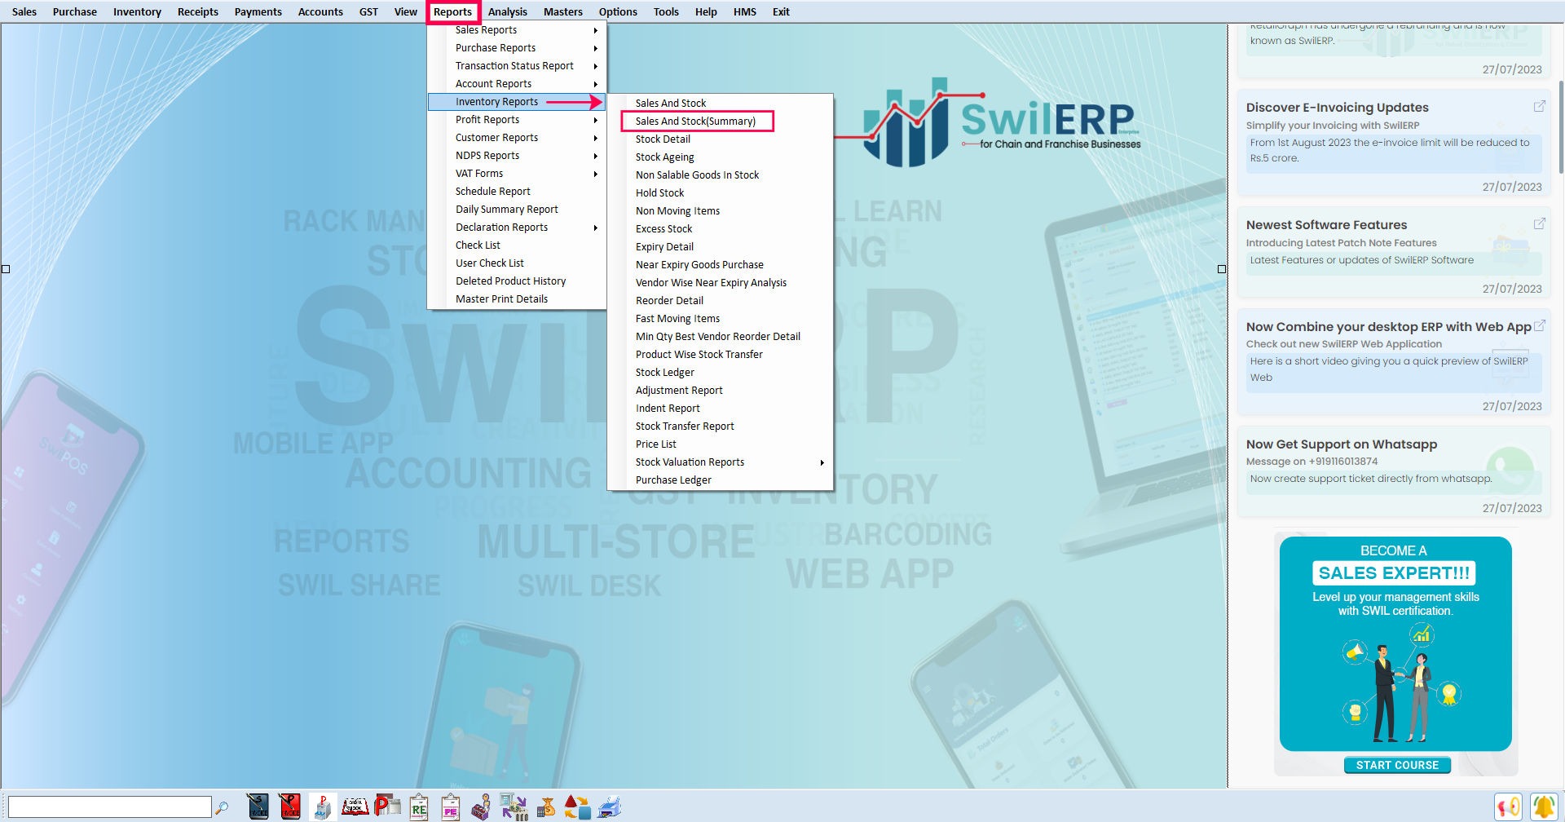Screen dimensions: 1565x822
Task: Open the Newest Software Features card
Action: click(1393, 253)
